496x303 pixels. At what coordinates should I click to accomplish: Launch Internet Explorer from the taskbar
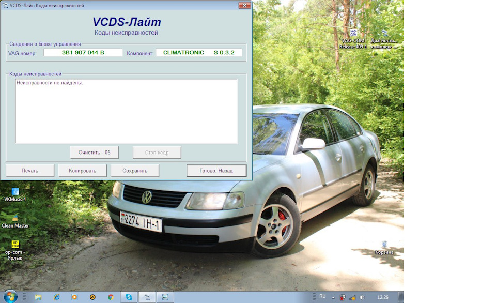click(57, 297)
